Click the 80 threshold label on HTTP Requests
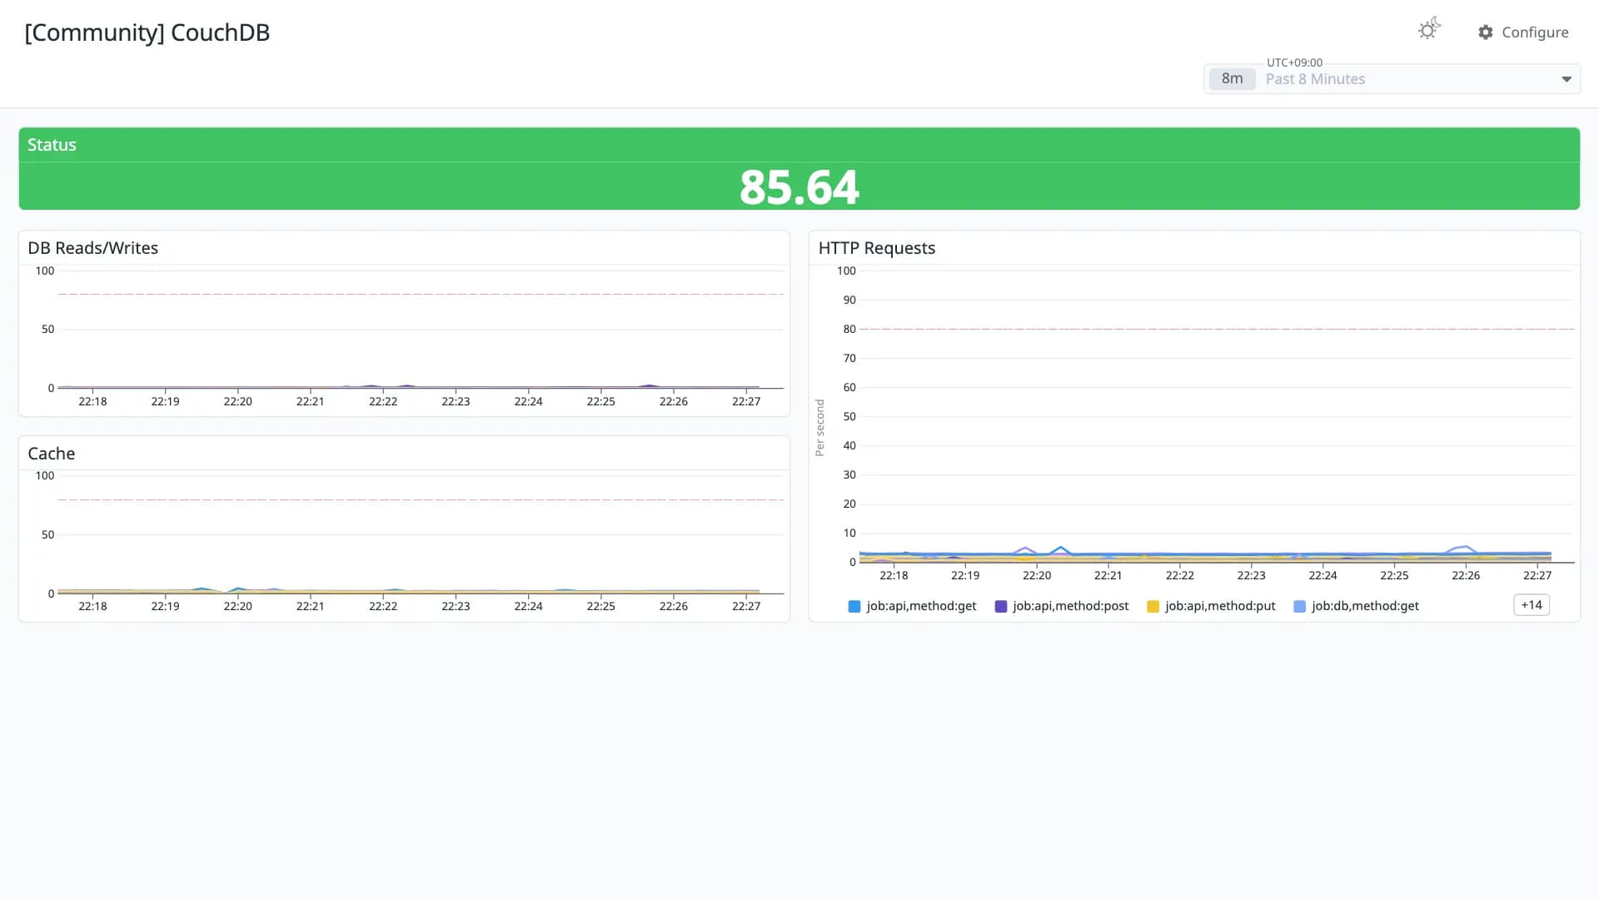Viewport: 1599px width, 899px height. point(849,329)
